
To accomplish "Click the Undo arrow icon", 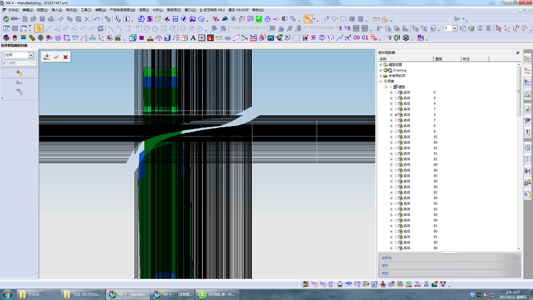I will click(x=97, y=19).
